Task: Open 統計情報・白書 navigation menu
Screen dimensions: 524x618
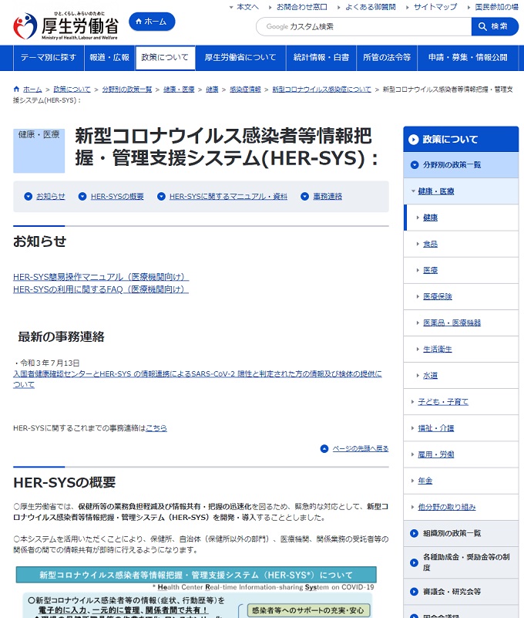Action: click(321, 58)
